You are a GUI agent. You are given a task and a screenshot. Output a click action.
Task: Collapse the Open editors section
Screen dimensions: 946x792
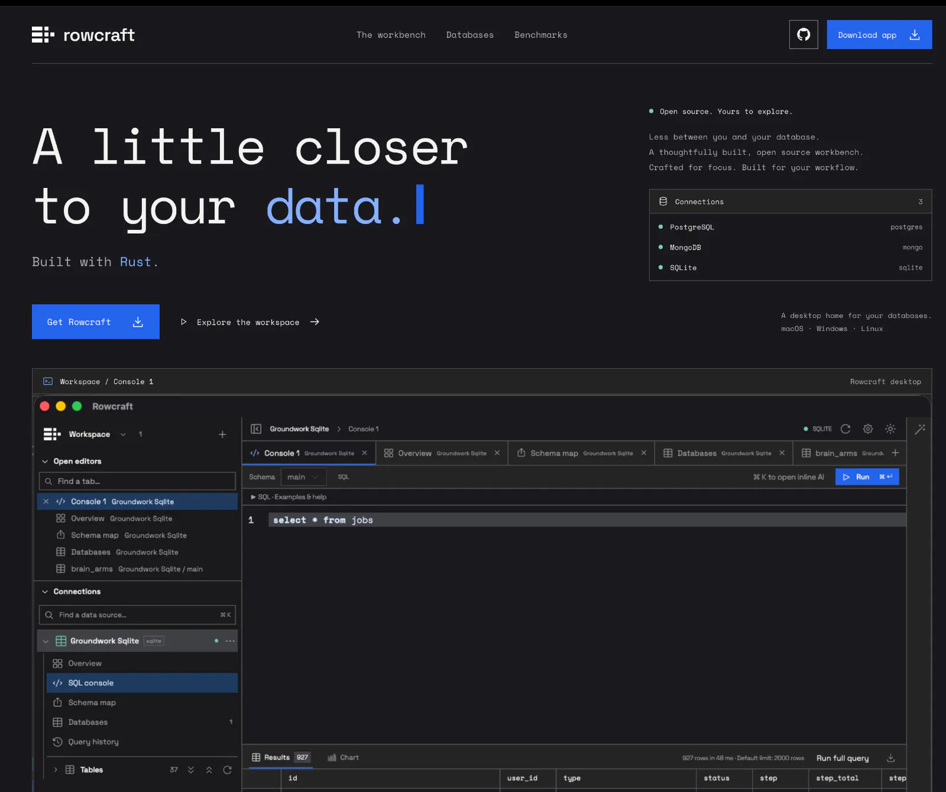[45, 461]
